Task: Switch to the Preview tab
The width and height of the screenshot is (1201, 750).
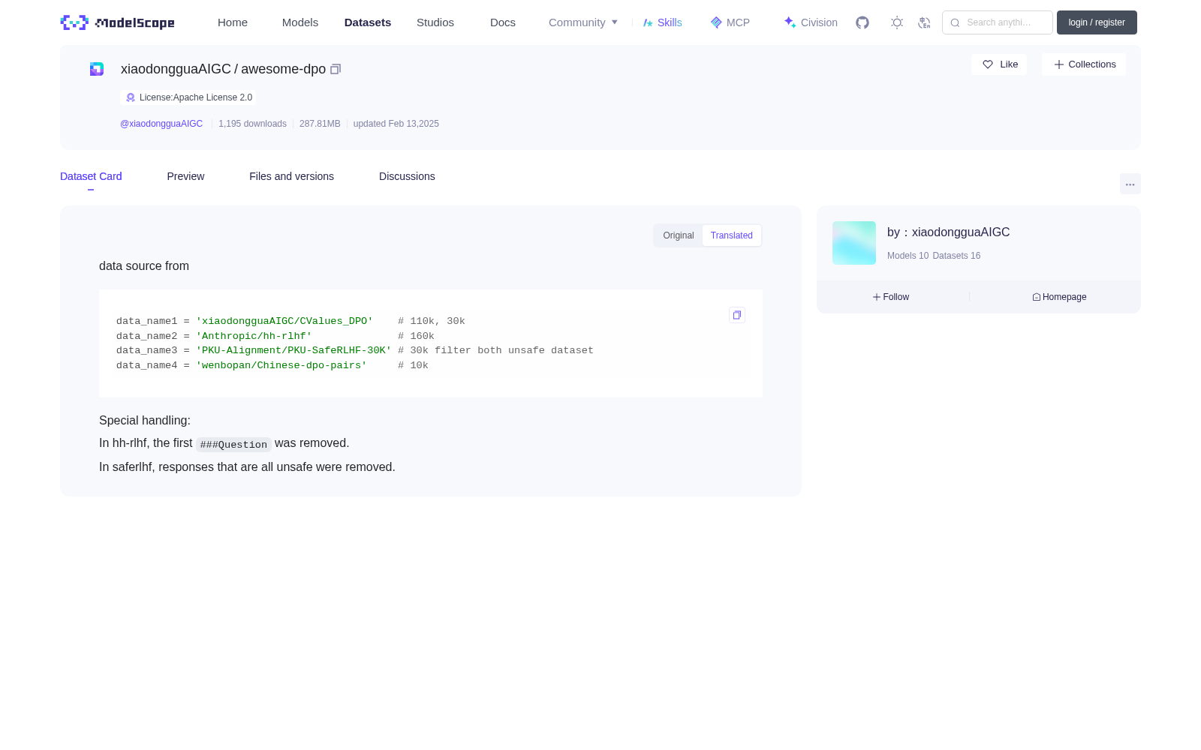Action: [185, 176]
